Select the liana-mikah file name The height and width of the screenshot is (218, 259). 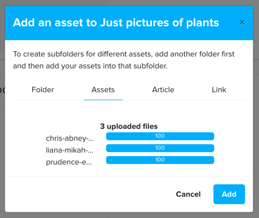[x=70, y=150]
